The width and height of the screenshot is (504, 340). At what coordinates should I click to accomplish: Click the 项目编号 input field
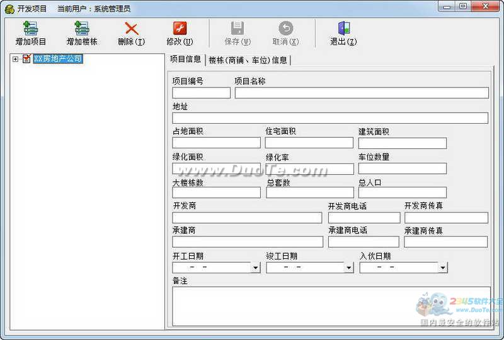pos(201,93)
